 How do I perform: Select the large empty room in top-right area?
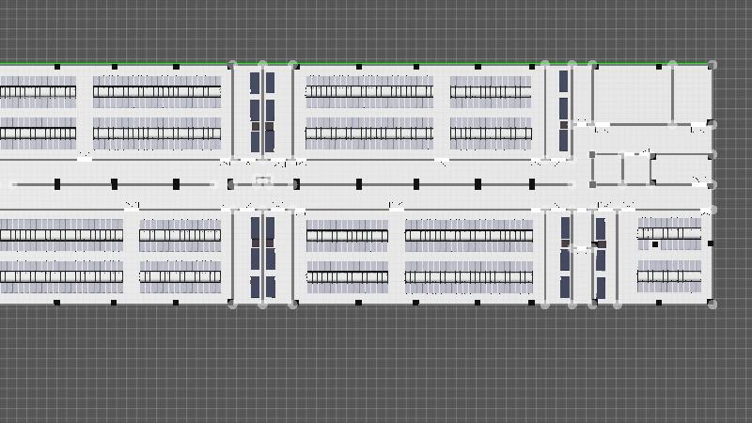click(x=633, y=92)
